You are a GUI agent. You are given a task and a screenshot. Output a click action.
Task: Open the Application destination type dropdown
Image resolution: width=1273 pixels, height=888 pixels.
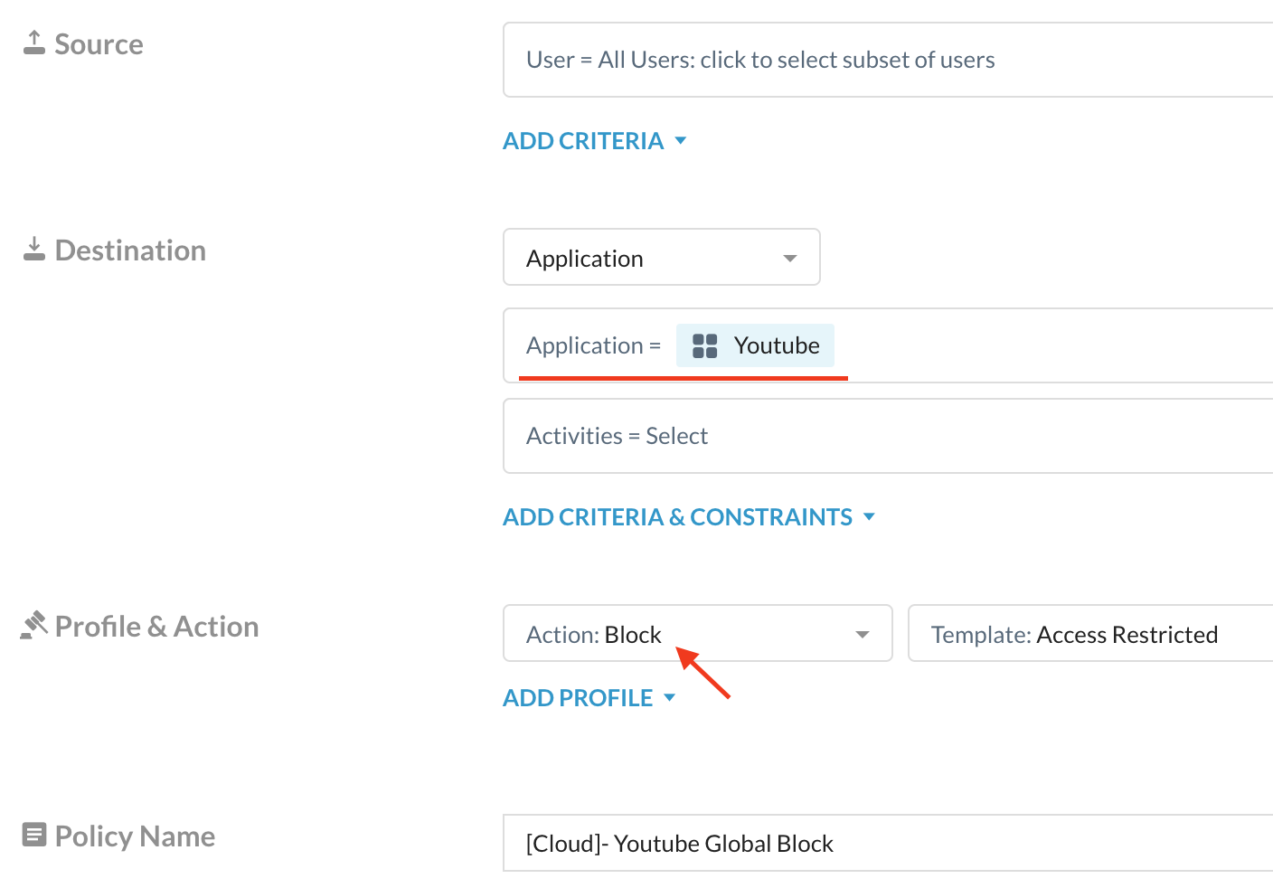pyautogui.click(x=662, y=258)
